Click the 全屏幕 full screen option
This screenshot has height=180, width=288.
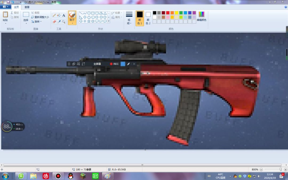tap(97, 64)
